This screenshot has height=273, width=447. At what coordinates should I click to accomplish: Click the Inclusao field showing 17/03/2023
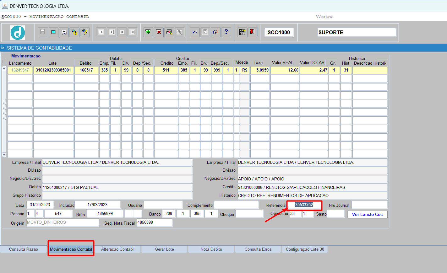click(98, 205)
